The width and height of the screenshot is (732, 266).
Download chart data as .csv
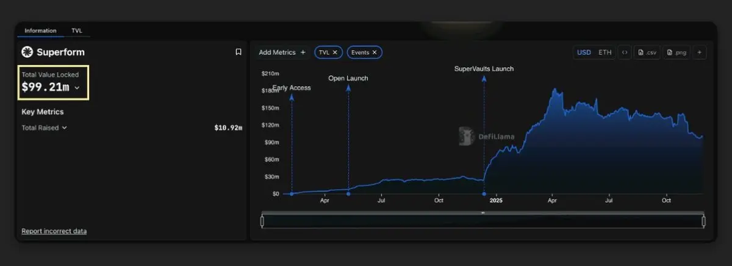648,52
